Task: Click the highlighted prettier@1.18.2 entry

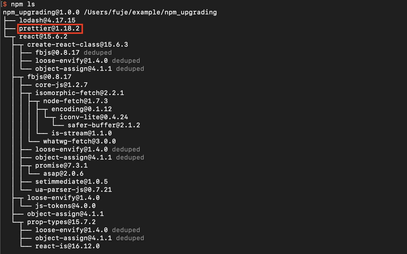Action: pos(49,29)
